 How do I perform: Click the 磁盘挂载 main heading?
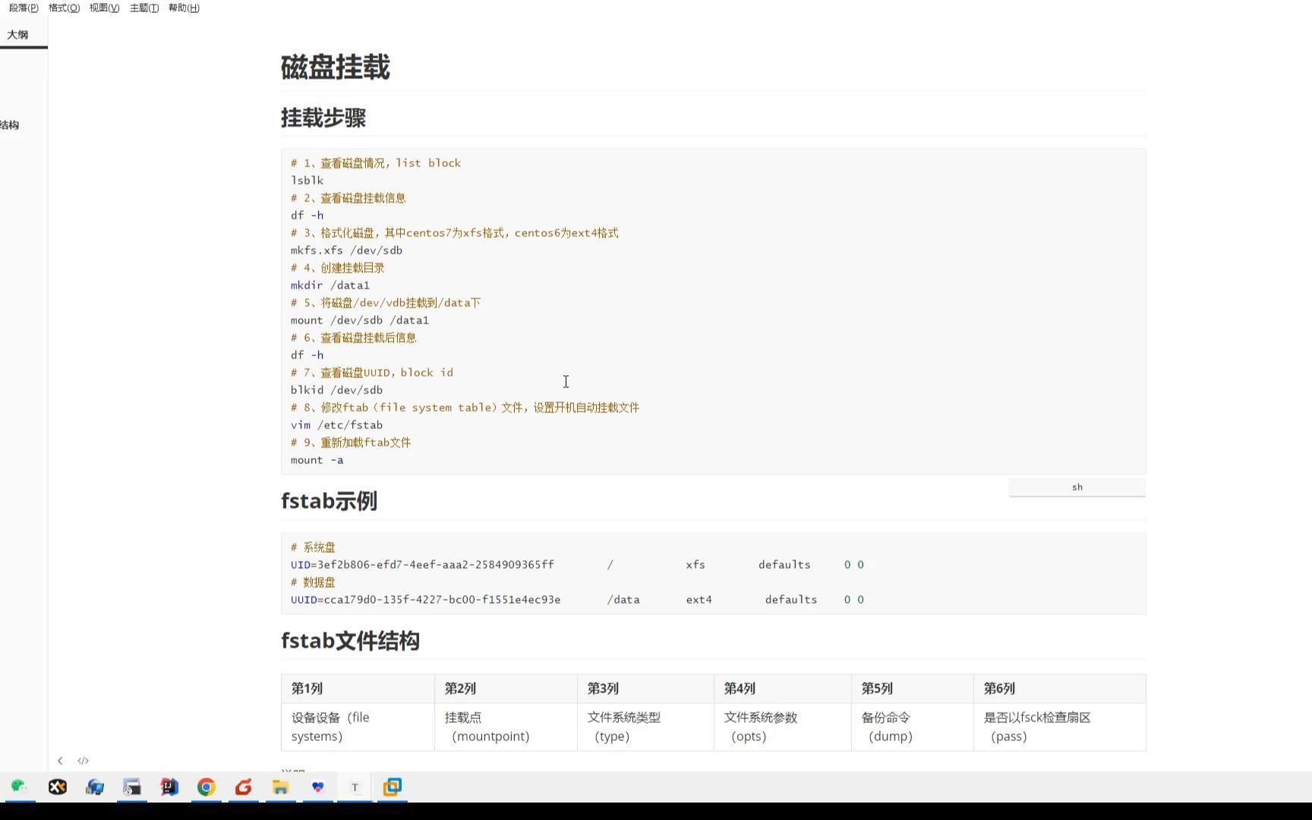336,68
